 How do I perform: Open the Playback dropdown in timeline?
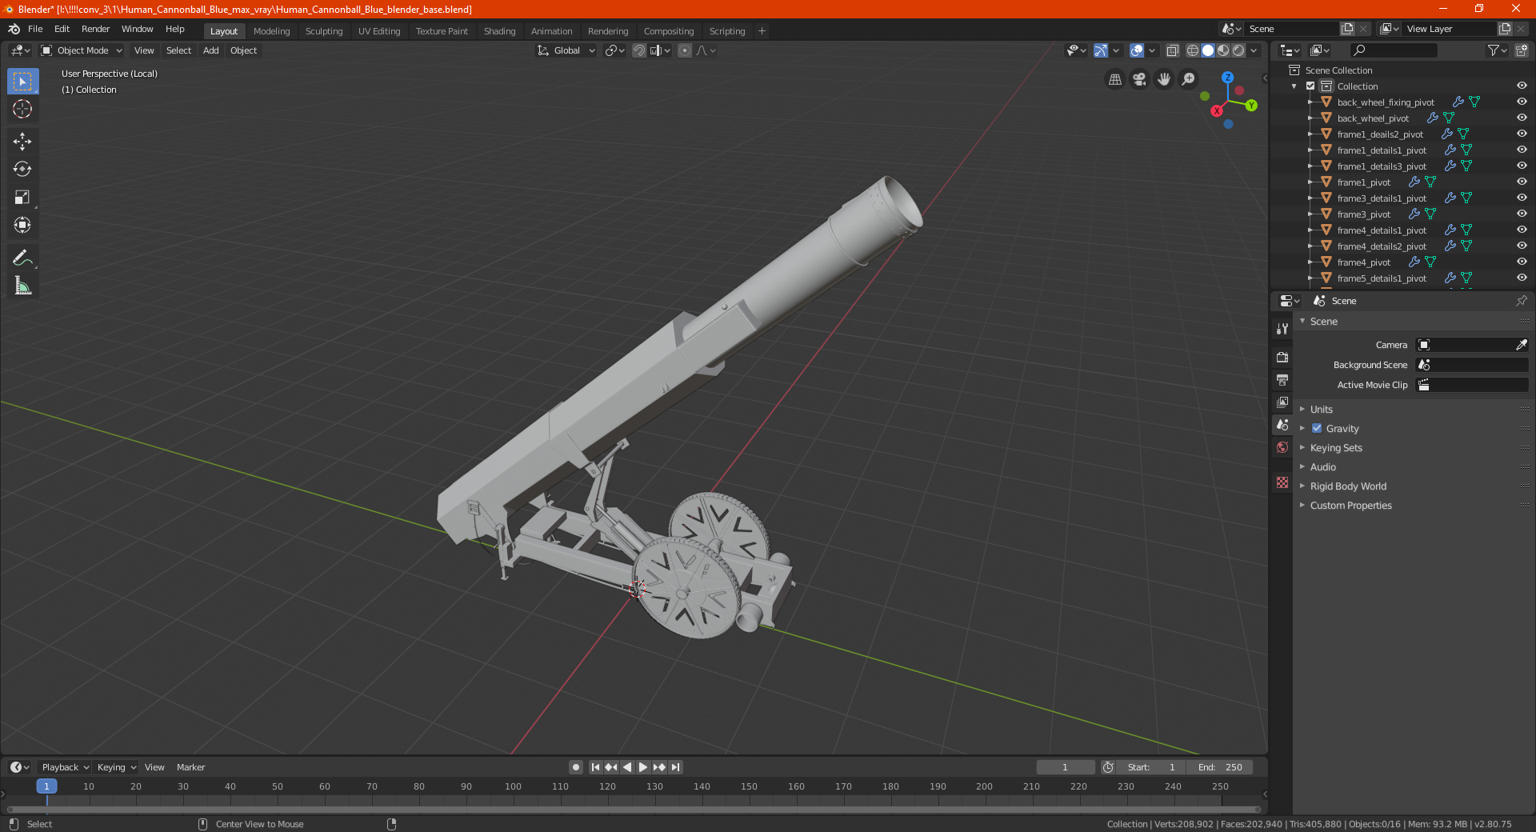pyautogui.click(x=65, y=767)
